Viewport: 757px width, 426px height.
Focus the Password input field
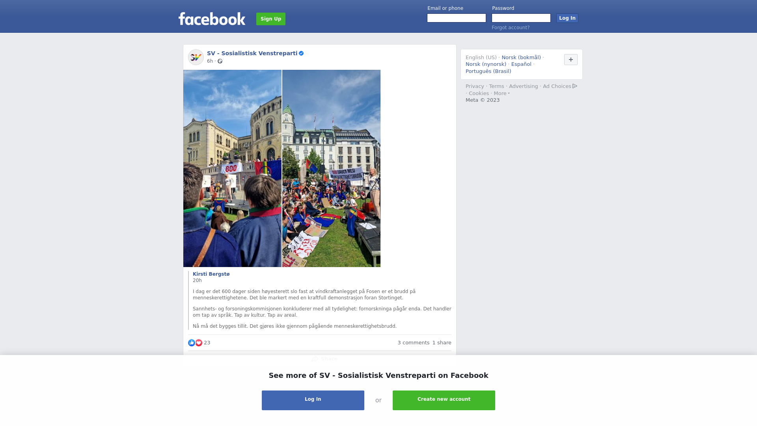pyautogui.click(x=521, y=18)
